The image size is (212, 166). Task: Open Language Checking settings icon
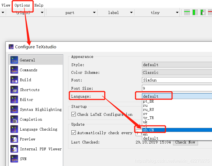click(x=14, y=129)
